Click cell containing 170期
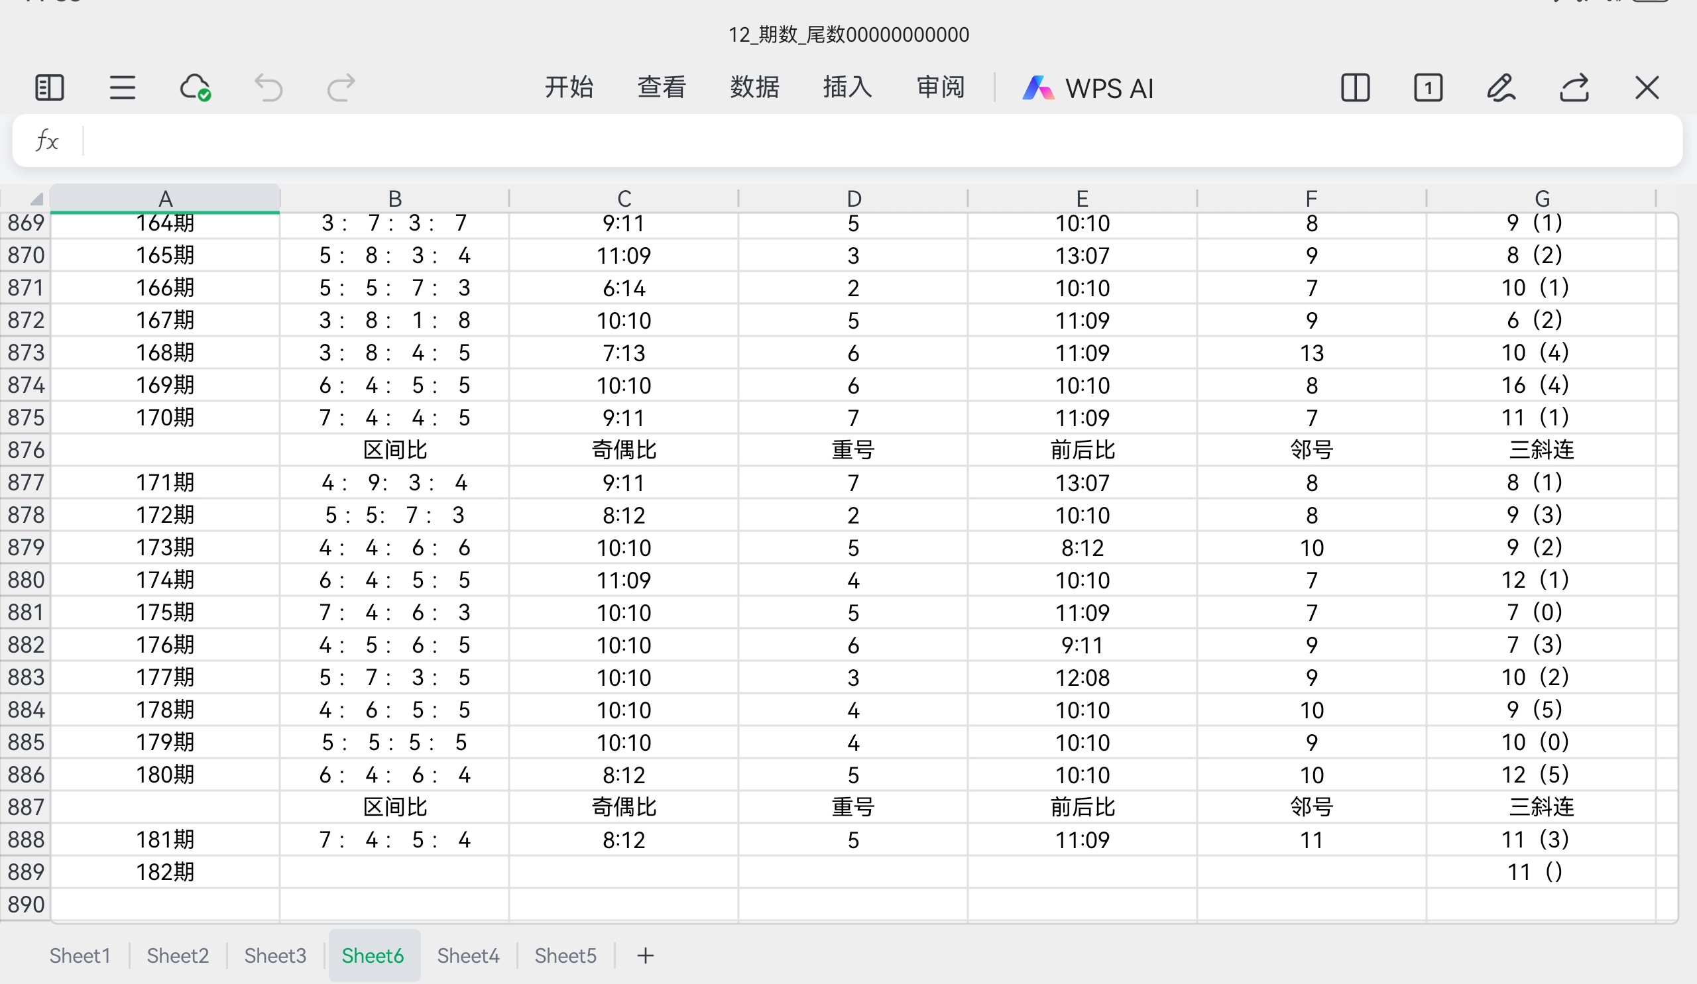This screenshot has height=984, width=1697. pos(165,417)
